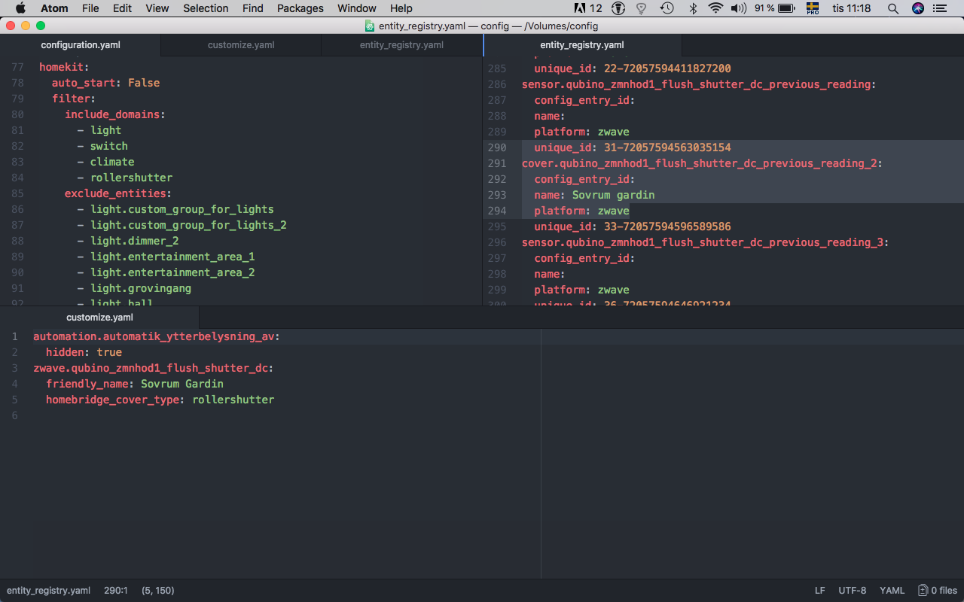Click the 290:1 cursor position in status bar
Viewport: 964px width, 602px height.
(x=116, y=591)
